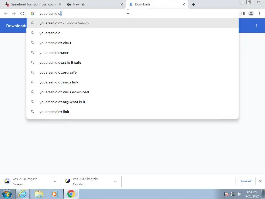265x199 pixels.
Task: Pick suggestion 'youareanidiot.exe'
Action: coord(132,53)
